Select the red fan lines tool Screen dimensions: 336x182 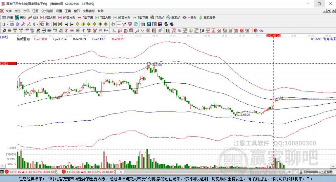click(x=120, y=30)
